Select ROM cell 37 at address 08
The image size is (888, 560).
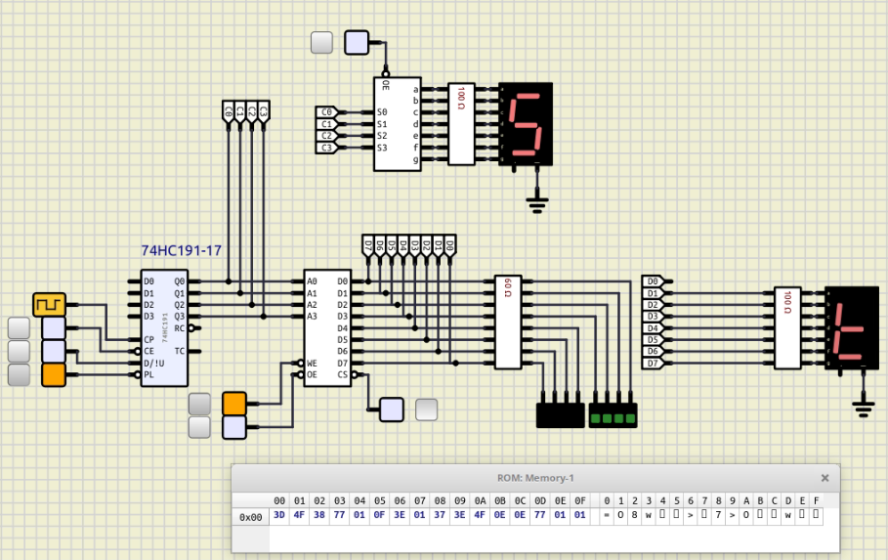tap(440, 515)
